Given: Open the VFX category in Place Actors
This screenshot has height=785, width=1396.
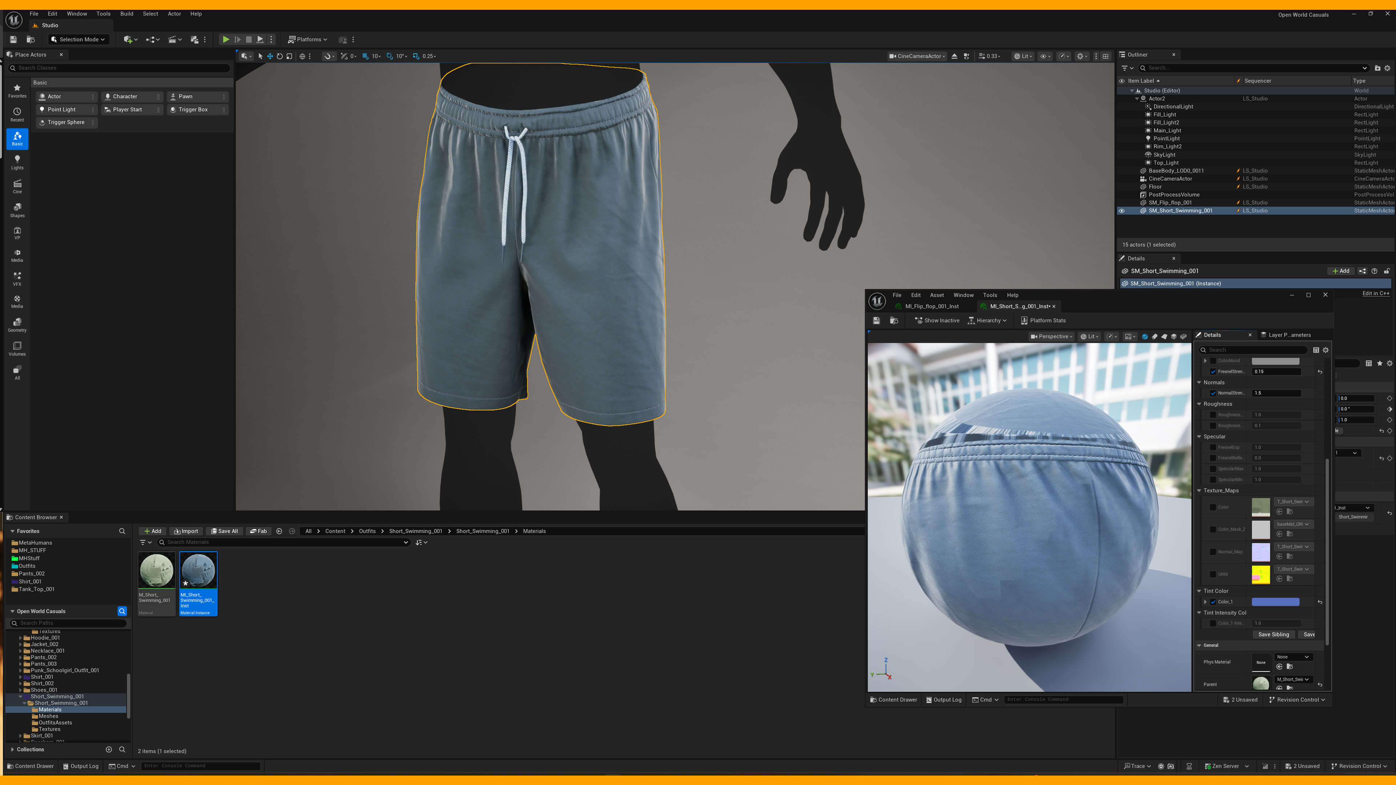Looking at the screenshot, I should 17,279.
